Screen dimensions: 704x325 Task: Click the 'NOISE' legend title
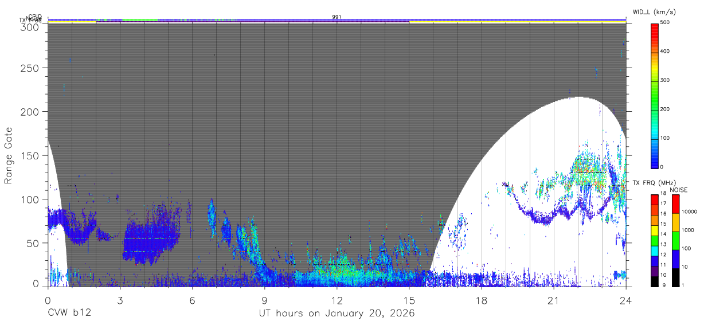pos(678,190)
